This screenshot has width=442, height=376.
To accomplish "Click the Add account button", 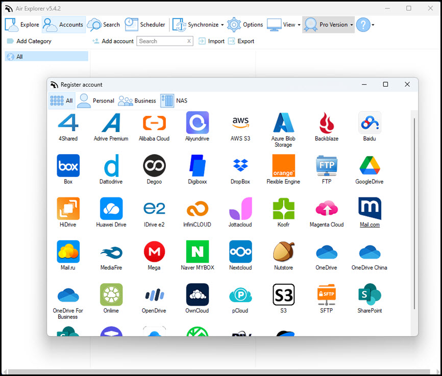I will tap(113, 41).
